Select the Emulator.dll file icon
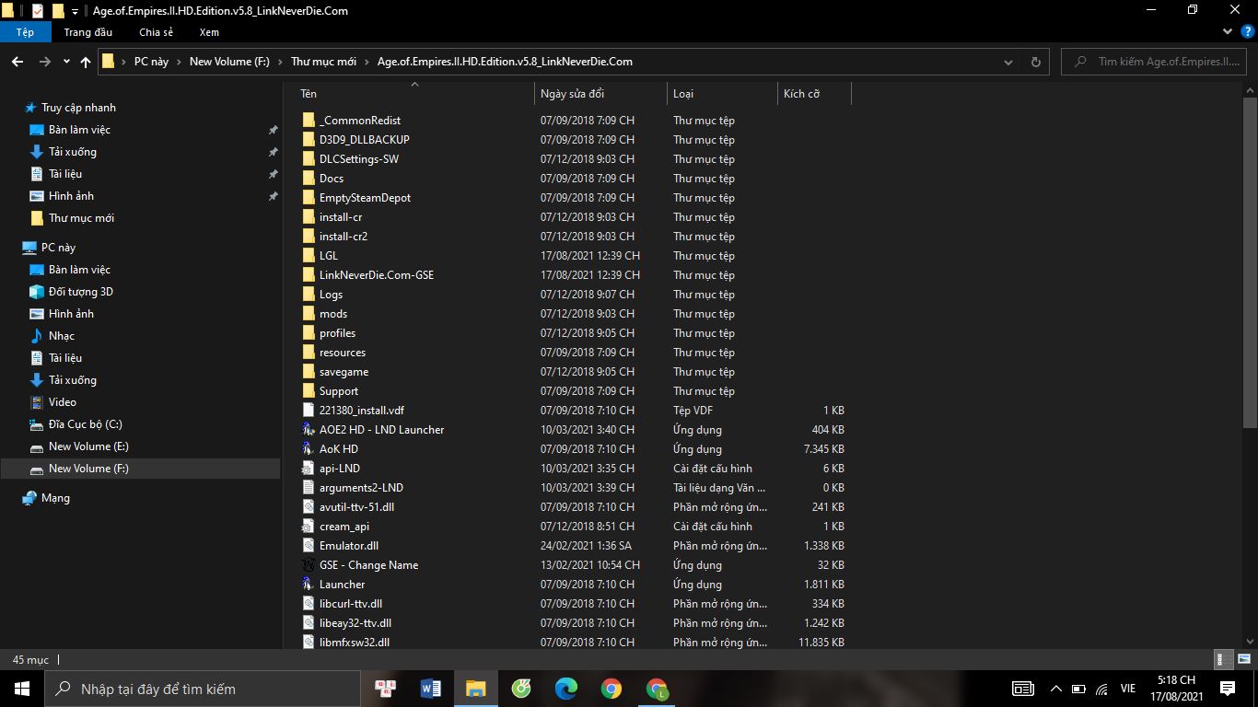 tap(309, 546)
